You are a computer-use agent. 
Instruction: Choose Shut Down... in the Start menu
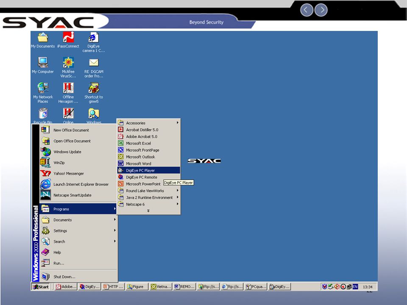pos(78,277)
